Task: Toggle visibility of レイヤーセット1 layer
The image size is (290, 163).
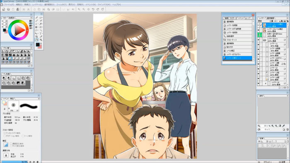Action: pyautogui.click(x=259, y=40)
